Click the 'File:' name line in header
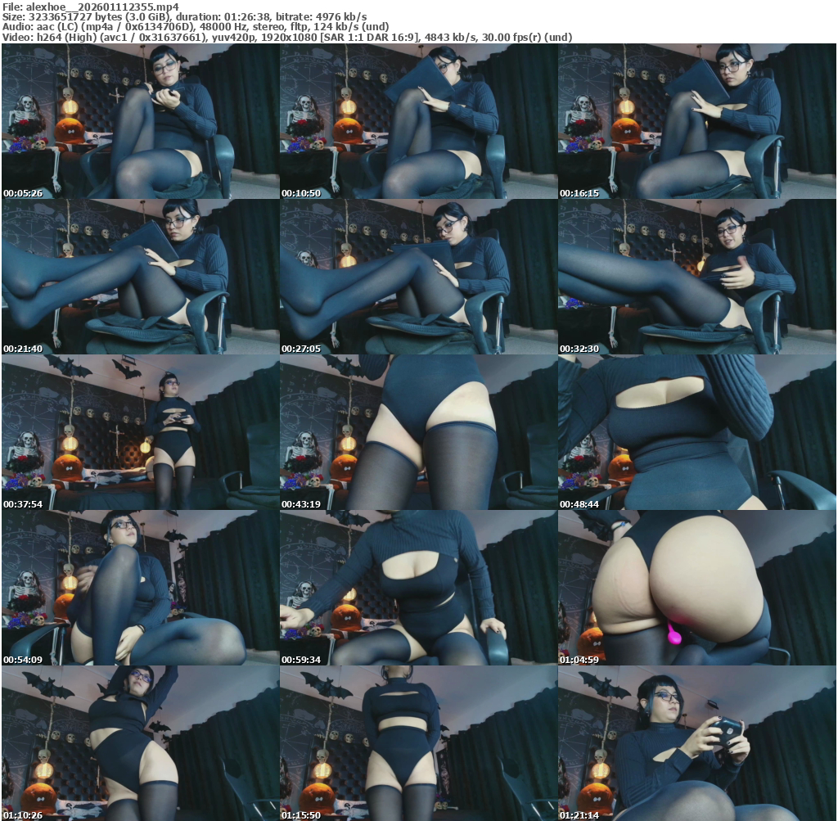Viewport: 838px width, 821px height. coord(91,7)
